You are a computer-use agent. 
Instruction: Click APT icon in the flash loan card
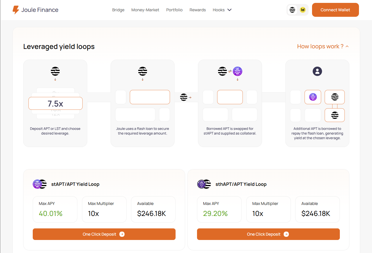[x=143, y=71]
